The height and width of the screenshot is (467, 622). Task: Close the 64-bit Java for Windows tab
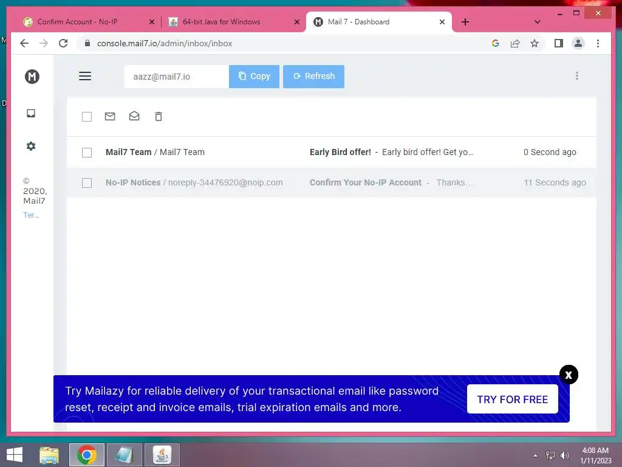click(296, 22)
